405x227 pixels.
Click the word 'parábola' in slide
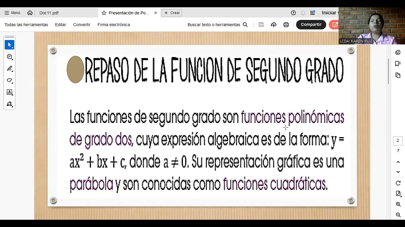(x=91, y=184)
